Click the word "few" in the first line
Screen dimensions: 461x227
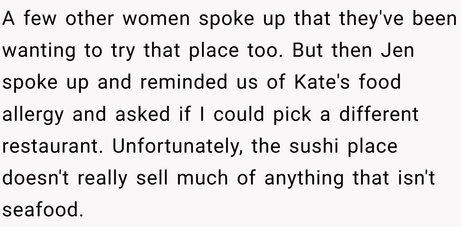[40, 19]
